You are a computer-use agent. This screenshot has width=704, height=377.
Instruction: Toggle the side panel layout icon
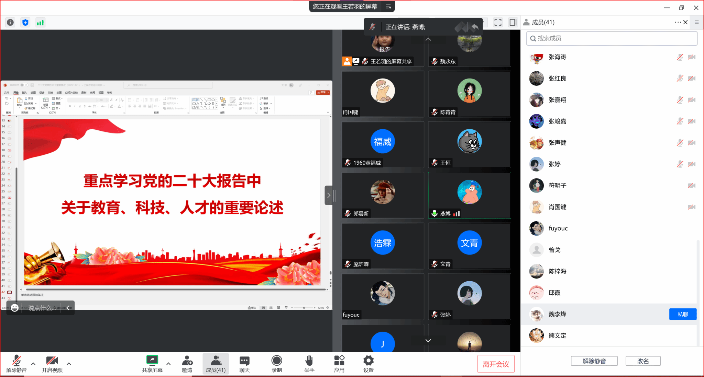point(513,23)
